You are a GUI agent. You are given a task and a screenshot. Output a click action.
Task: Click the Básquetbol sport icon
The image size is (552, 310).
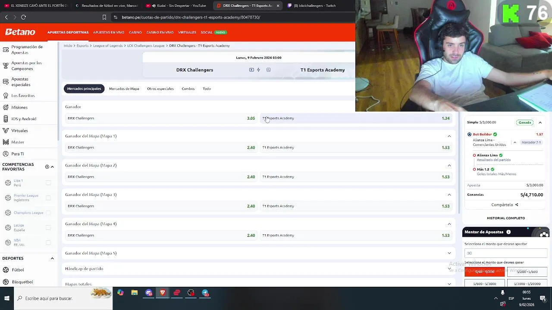coord(6,282)
